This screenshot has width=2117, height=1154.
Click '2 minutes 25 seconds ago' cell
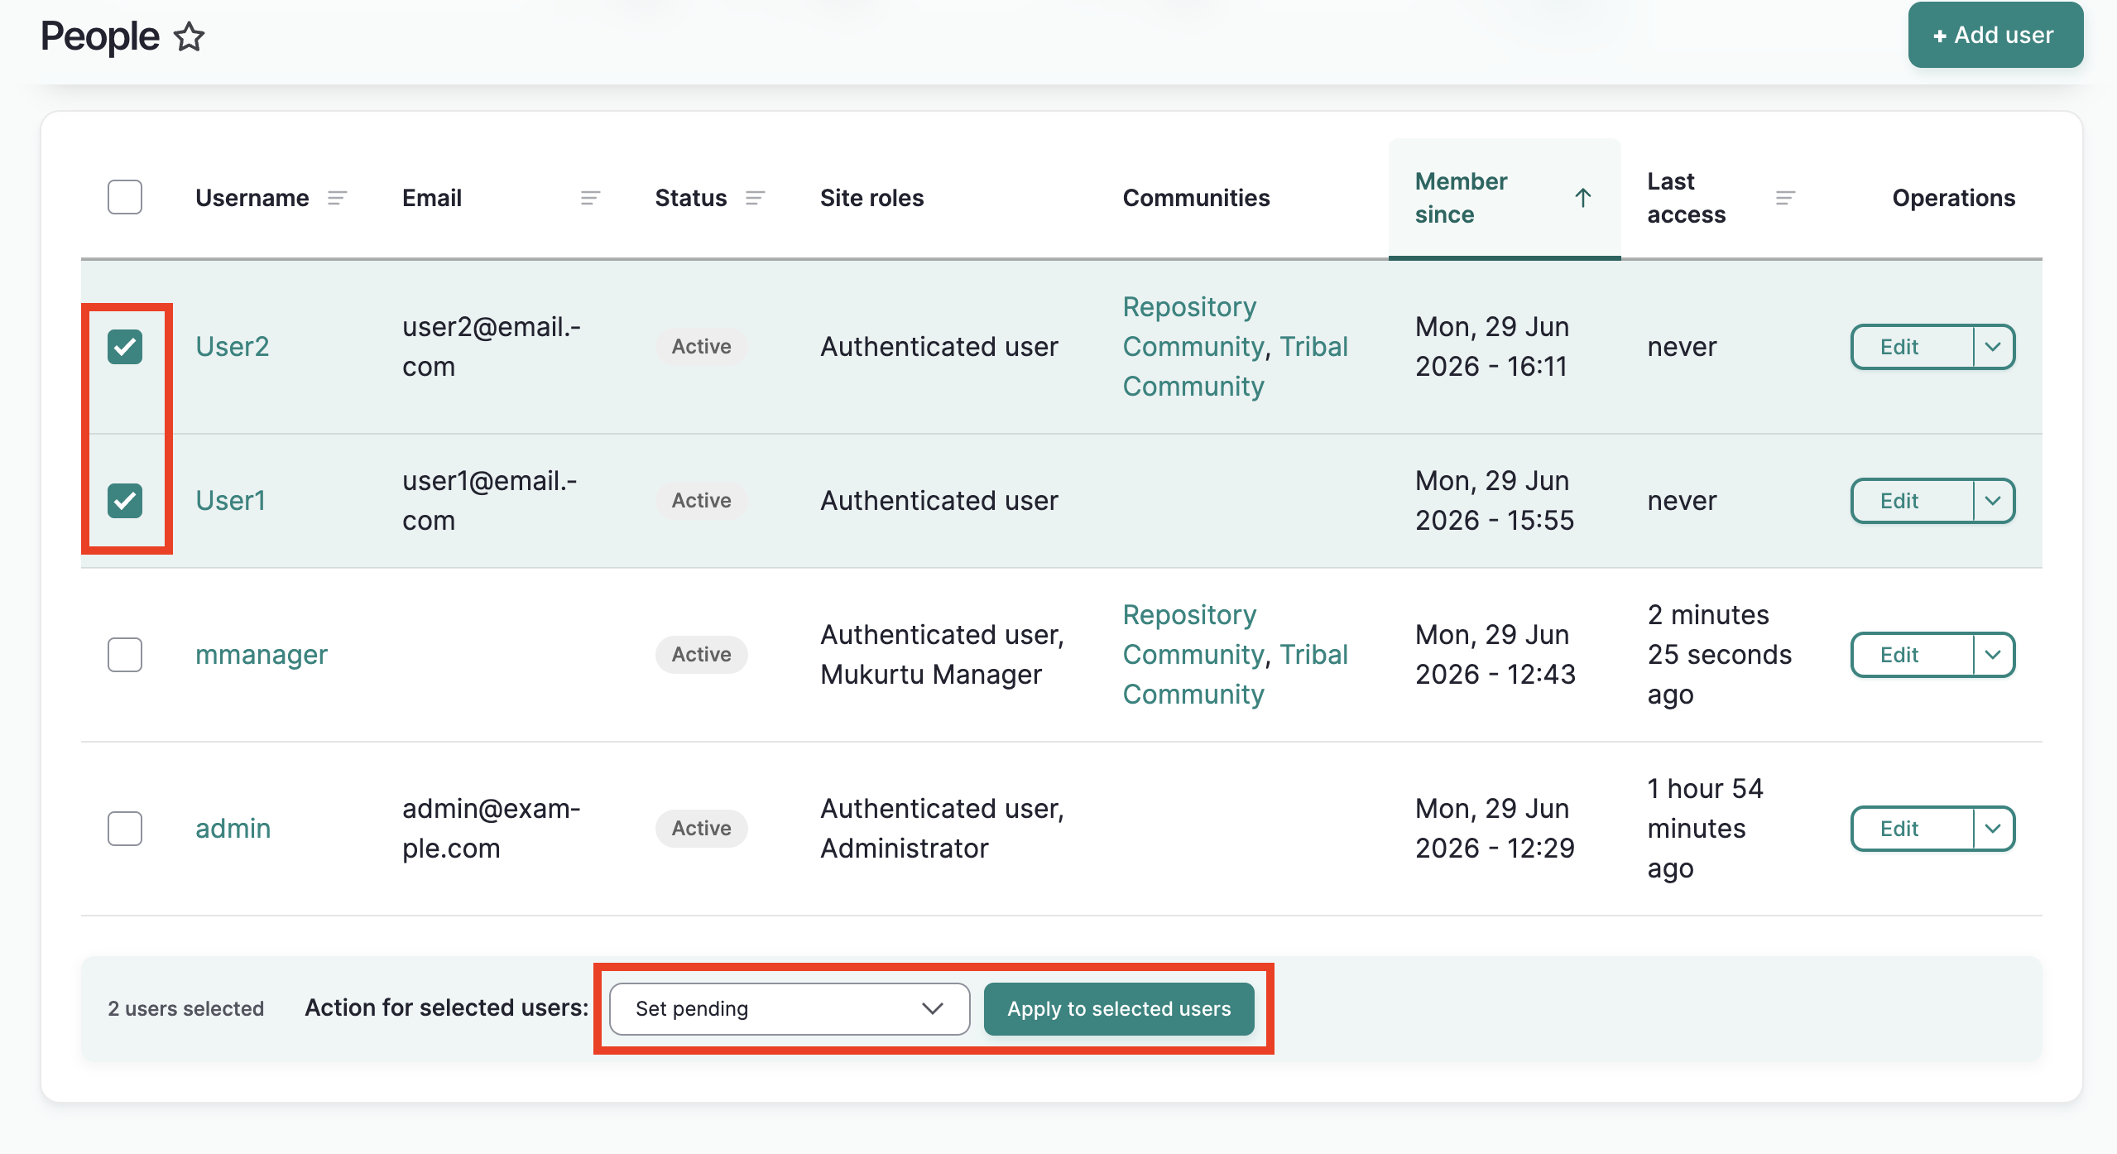tap(1720, 654)
